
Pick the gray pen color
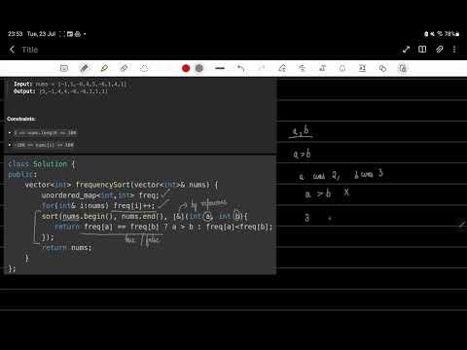click(x=199, y=68)
